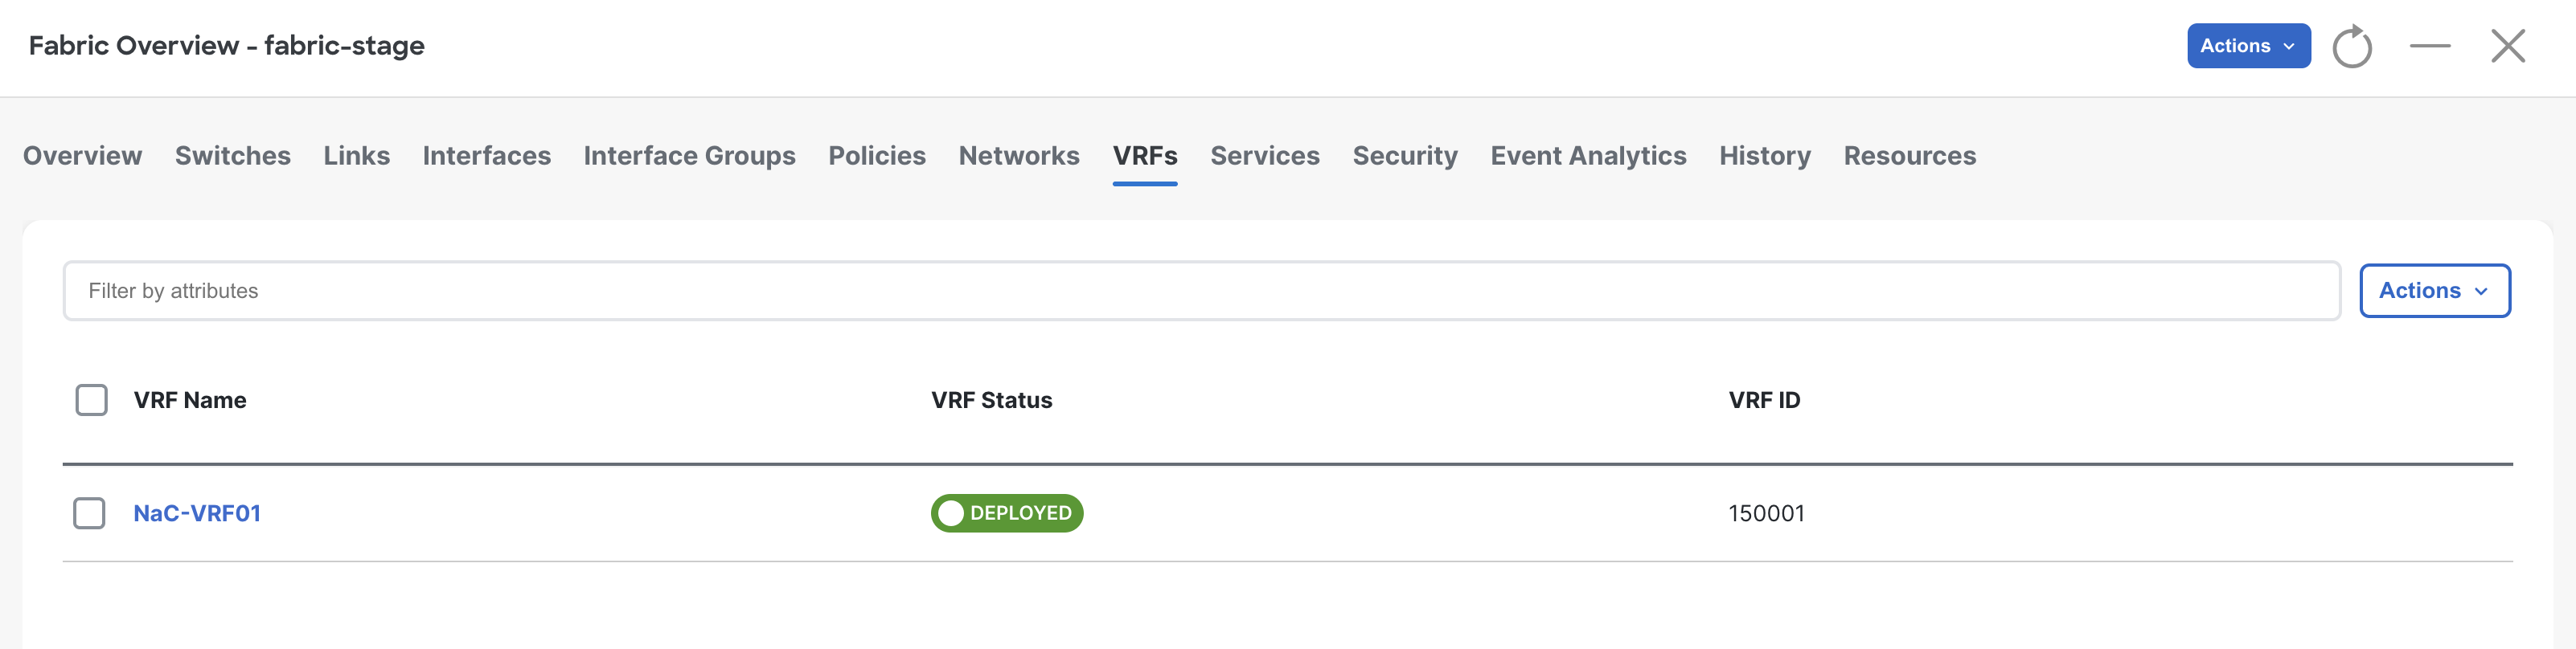Sort by the VRF ID column header
Screen dimensions: 2576x649
(1764, 400)
